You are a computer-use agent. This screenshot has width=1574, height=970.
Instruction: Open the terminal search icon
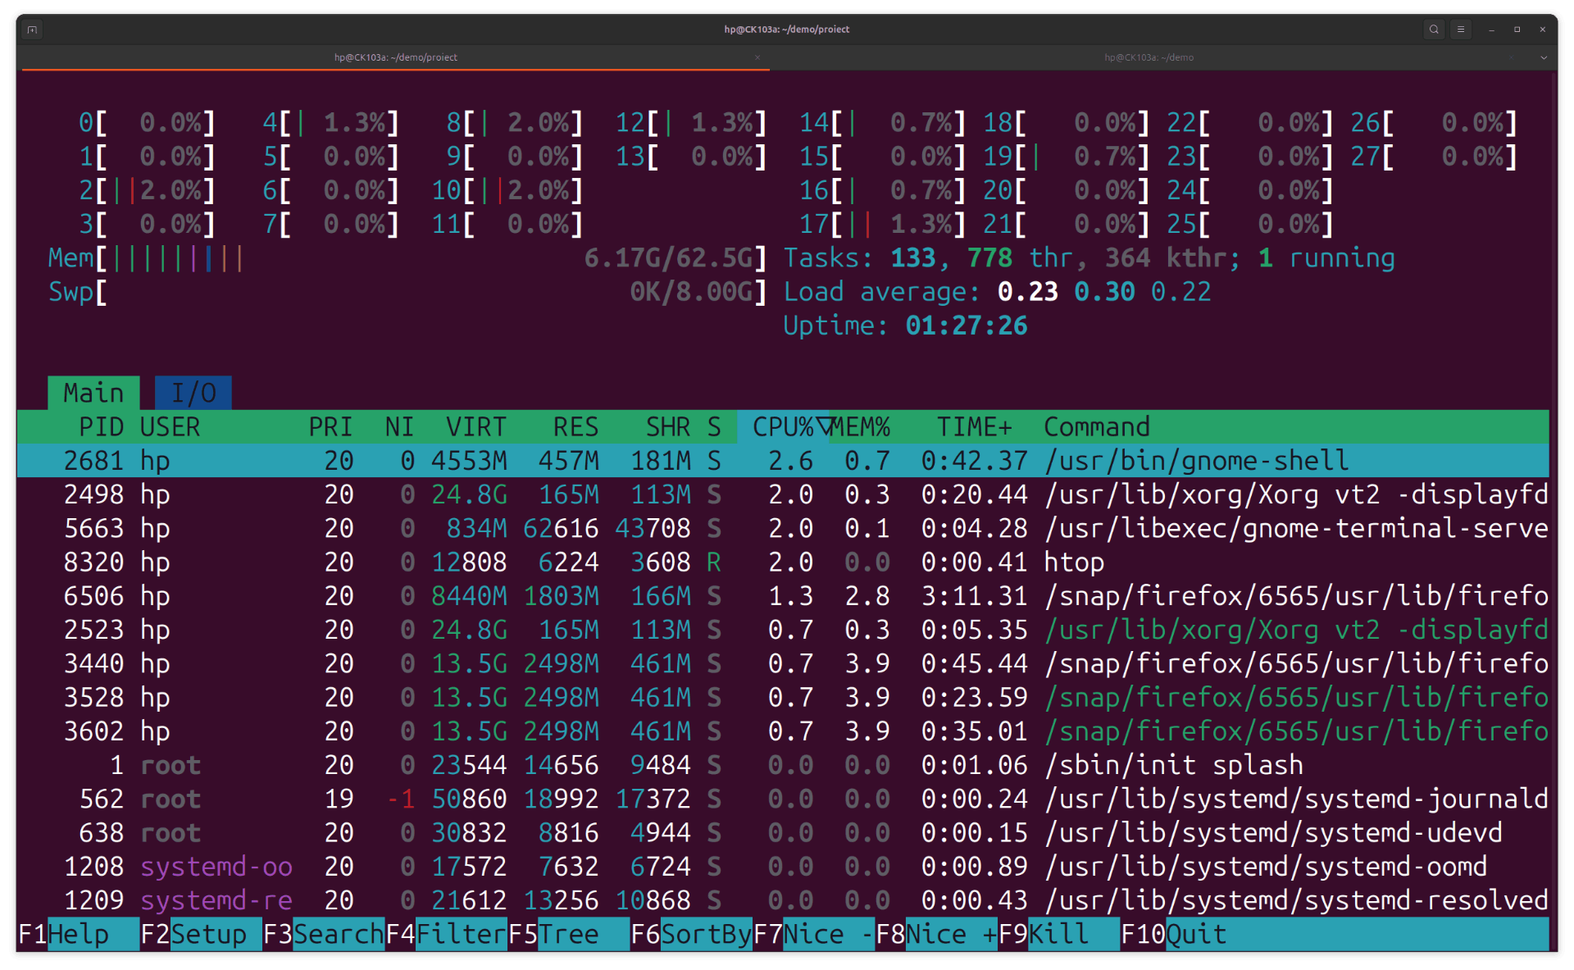pyautogui.click(x=1434, y=30)
